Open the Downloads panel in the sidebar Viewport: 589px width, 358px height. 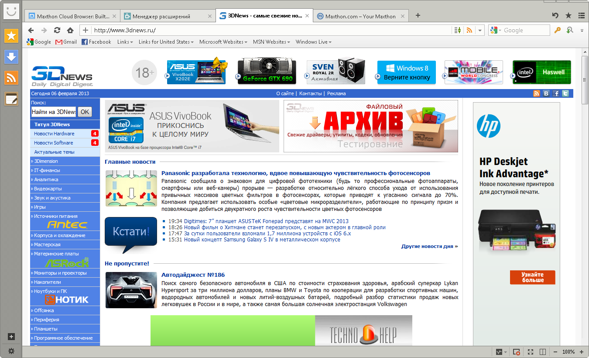click(x=11, y=57)
